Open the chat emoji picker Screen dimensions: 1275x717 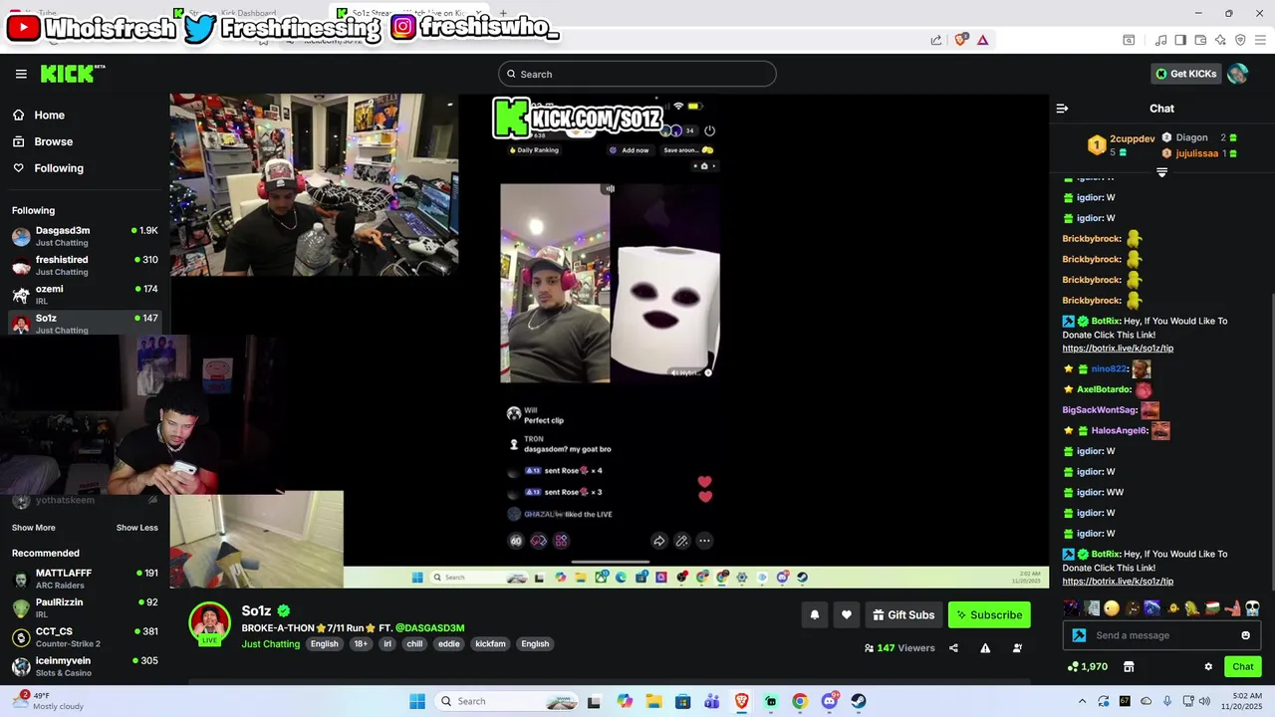[1245, 635]
